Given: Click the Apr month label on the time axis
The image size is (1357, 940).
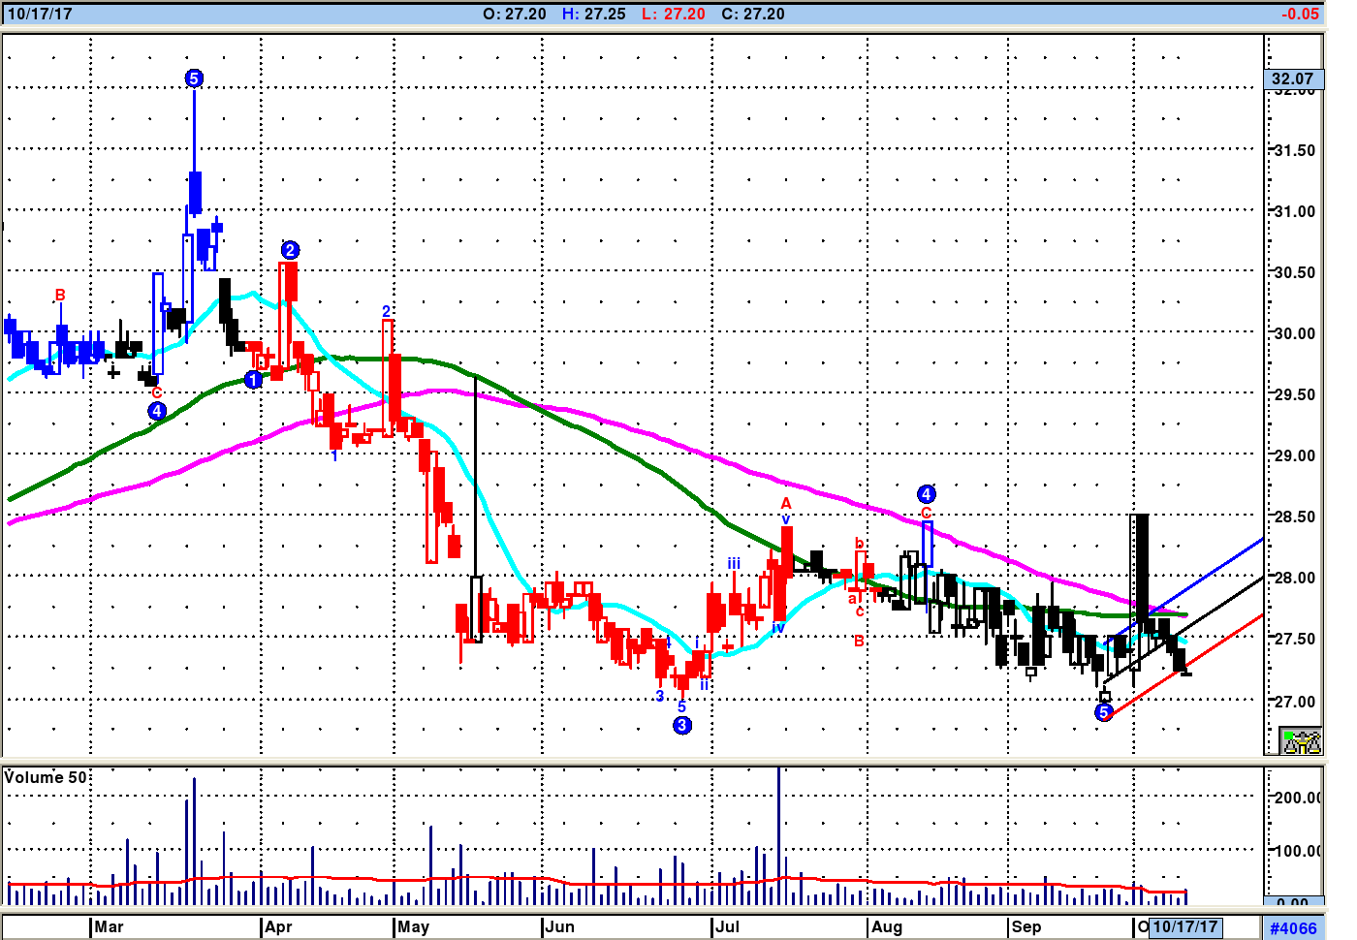Looking at the screenshot, I should tap(278, 926).
